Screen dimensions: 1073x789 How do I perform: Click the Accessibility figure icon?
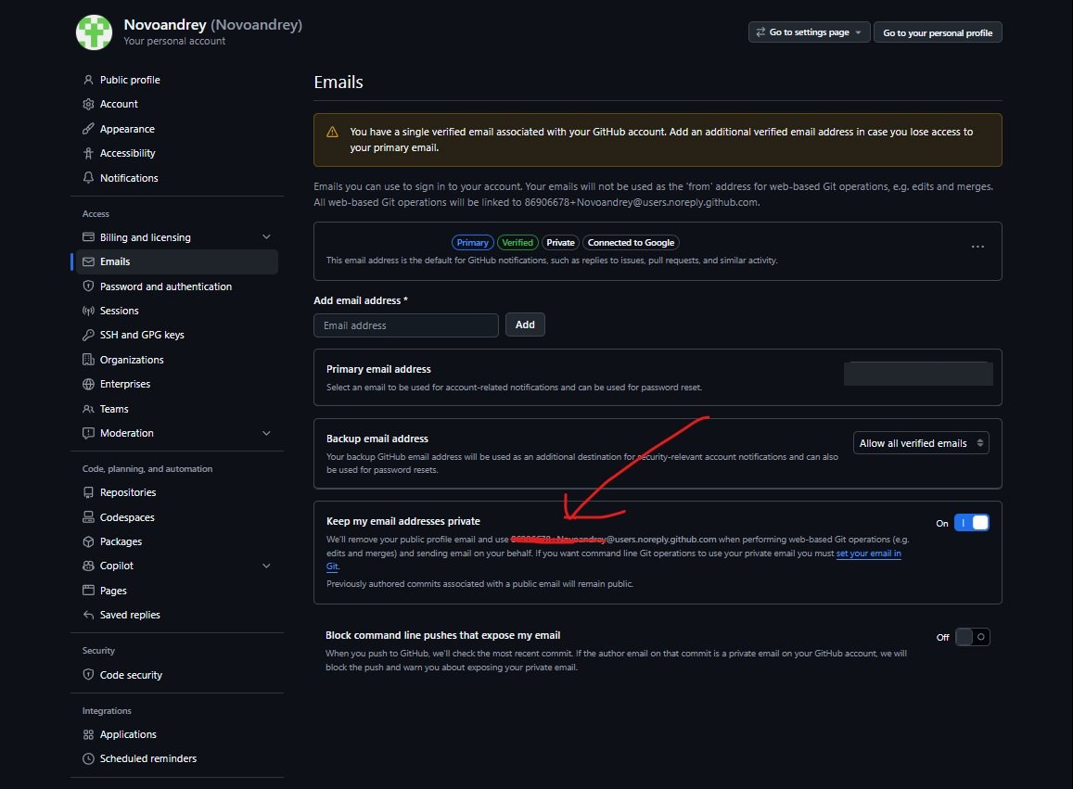pos(88,153)
